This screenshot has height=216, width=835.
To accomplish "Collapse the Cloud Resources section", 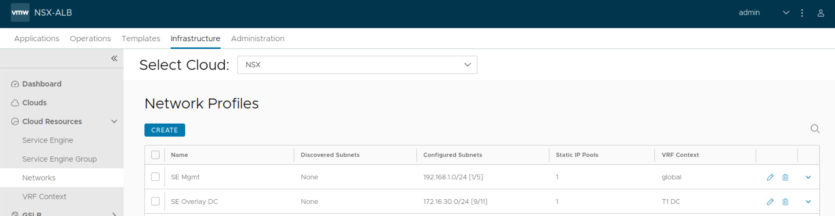I will click(114, 121).
